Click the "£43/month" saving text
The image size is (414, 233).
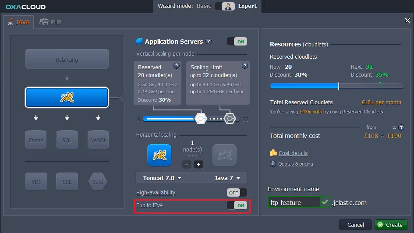(x=311, y=112)
